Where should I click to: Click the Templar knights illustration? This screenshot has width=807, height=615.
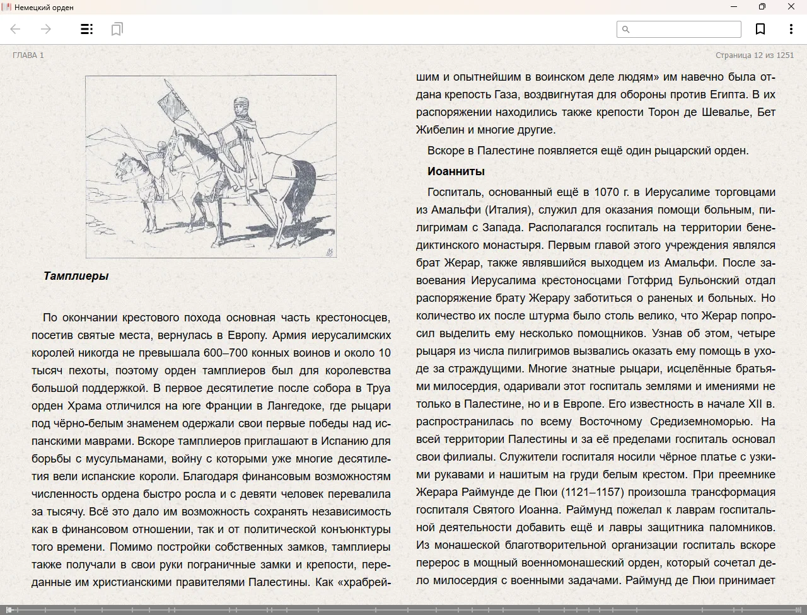[x=211, y=166]
